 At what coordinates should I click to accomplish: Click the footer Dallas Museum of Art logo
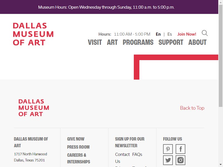point(34,108)
